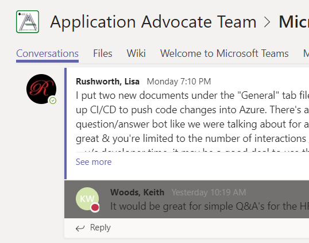The width and height of the screenshot is (309, 243).
Task: Click Keith Woods' KW avatar
Action: (x=87, y=199)
